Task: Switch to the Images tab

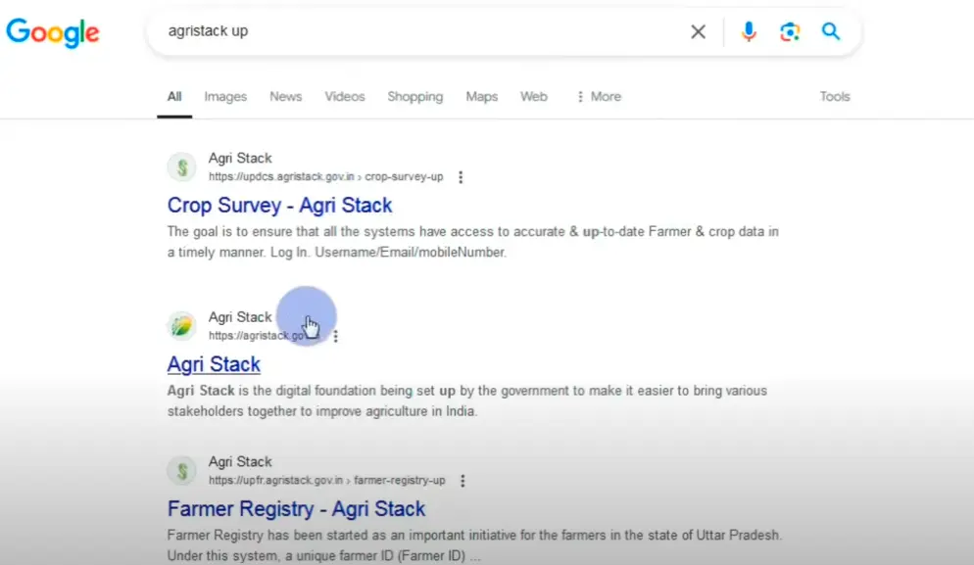Action: click(x=224, y=96)
